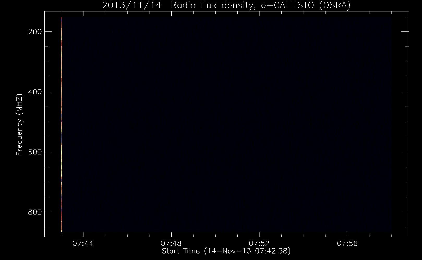Click the 600 frequency tick label
The image size is (422, 260).
tap(35, 152)
